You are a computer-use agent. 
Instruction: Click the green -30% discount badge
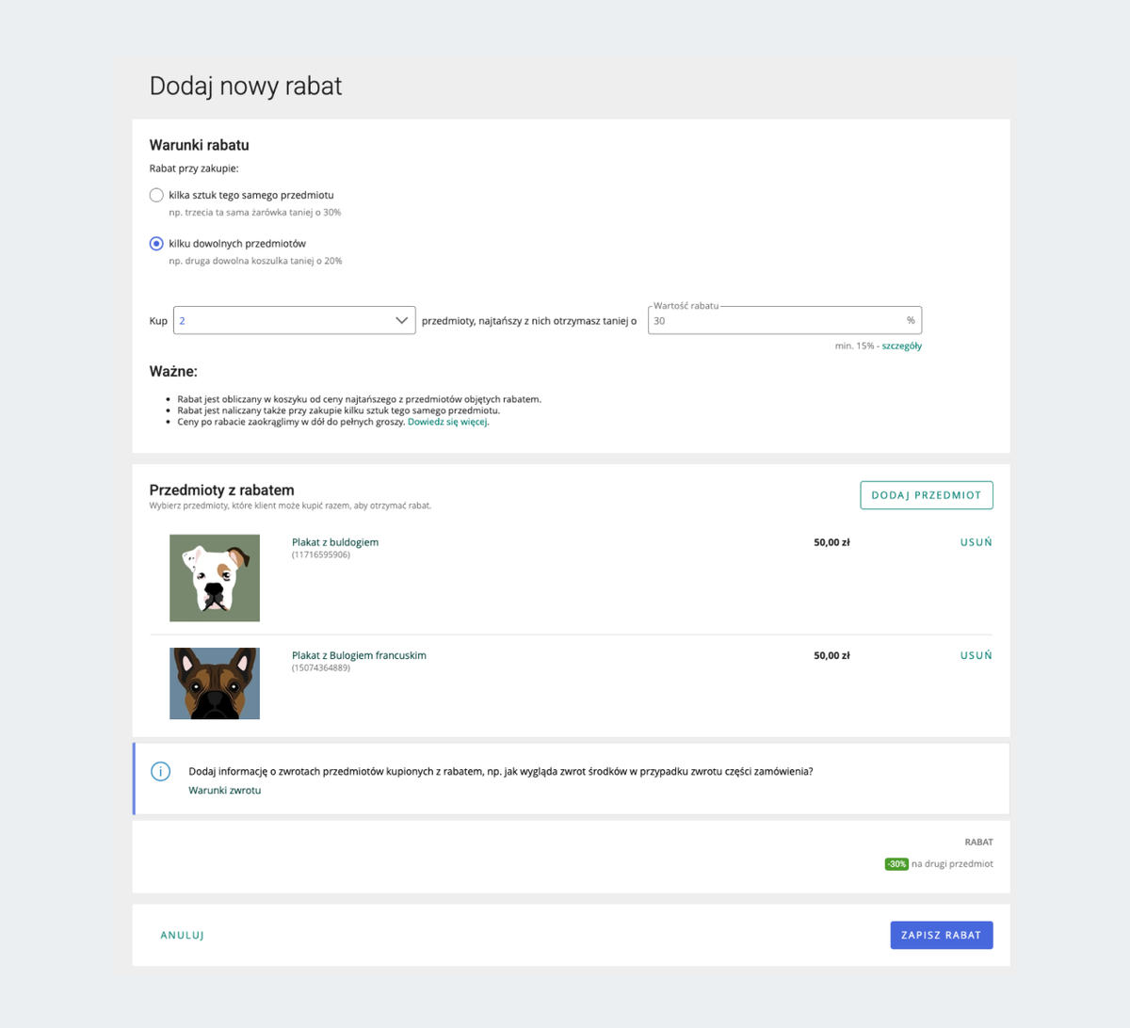[896, 864]
